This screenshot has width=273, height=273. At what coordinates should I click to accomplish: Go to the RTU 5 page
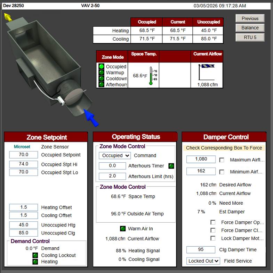point(250,37)
